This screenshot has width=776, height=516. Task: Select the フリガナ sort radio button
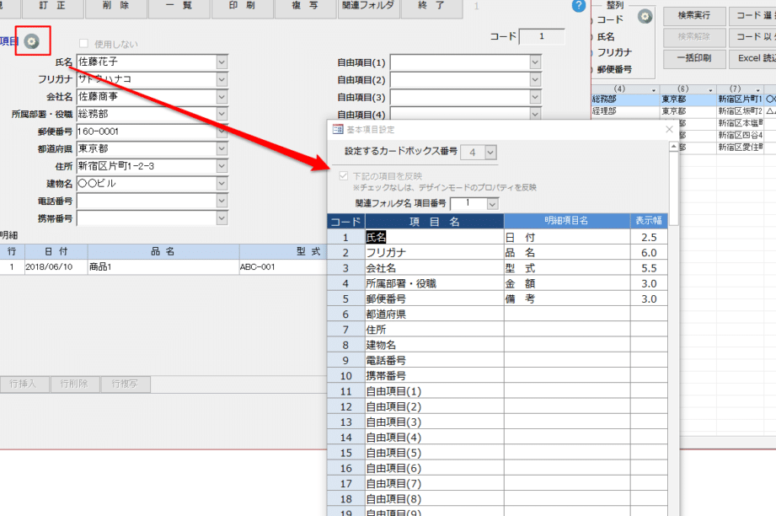pyautogui.click(x=591, y=53)
